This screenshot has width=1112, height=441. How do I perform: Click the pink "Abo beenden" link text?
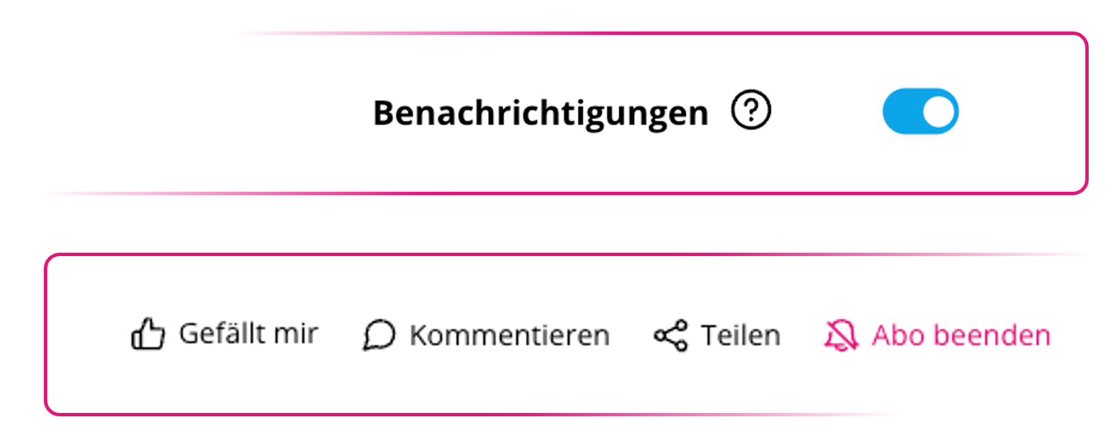961,336
